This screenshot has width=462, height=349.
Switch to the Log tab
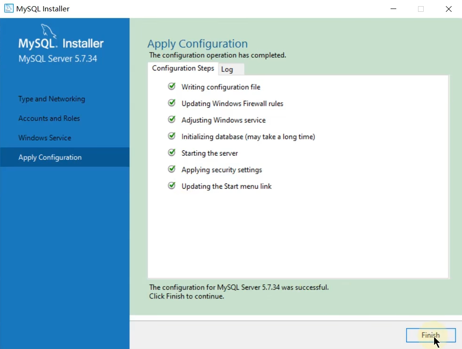click(231, 69)
